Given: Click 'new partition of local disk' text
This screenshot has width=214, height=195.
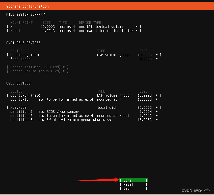Looking at the screenshot, I should [106, 31].
